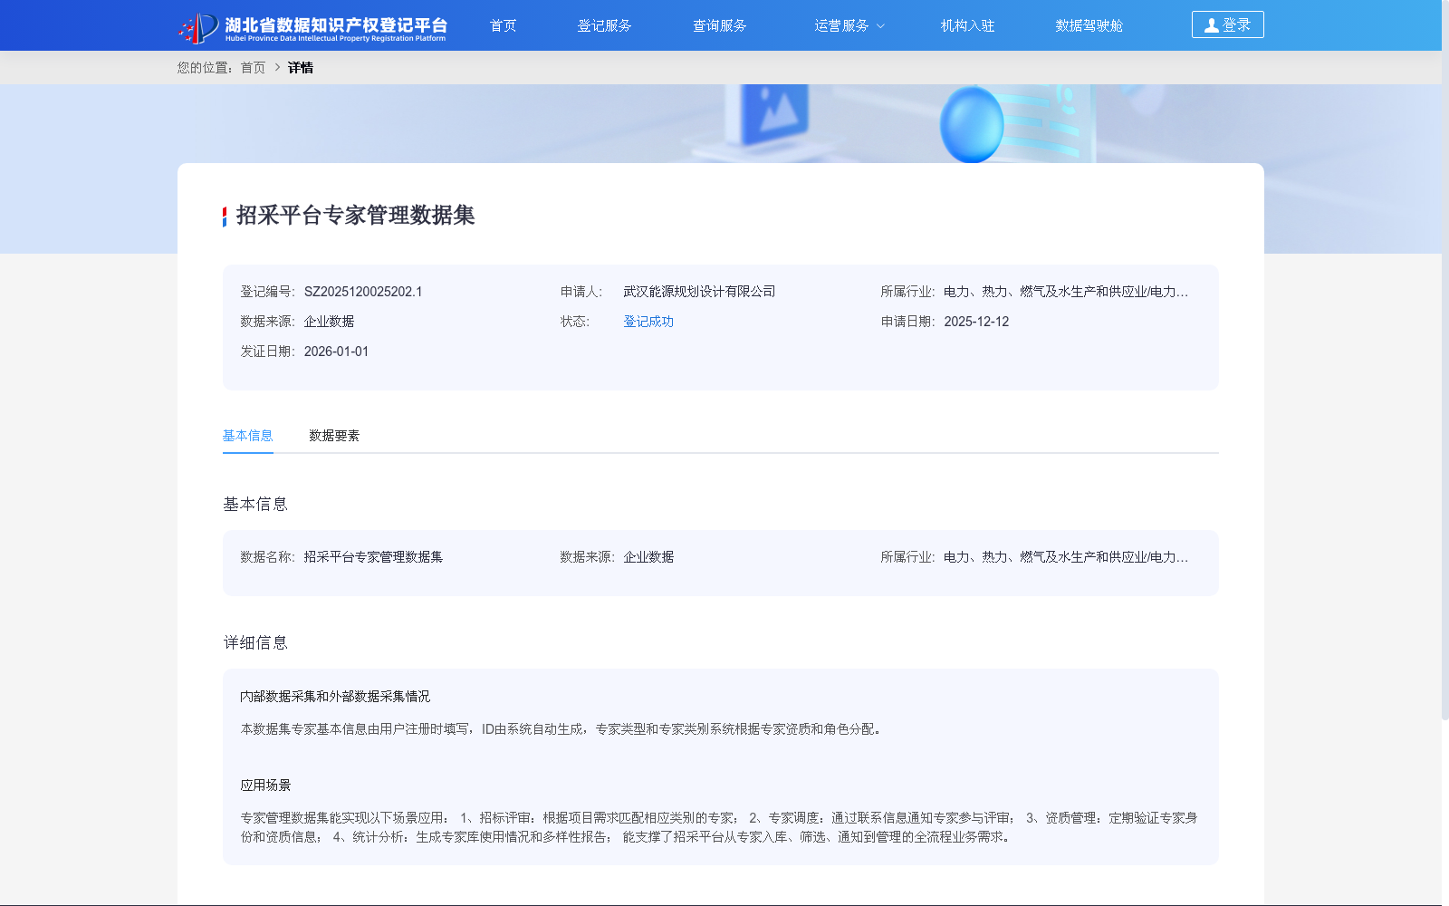Click the 登记成功 status link
Viewport: 1449px width, 906px height.
click(x=648, y=322)
